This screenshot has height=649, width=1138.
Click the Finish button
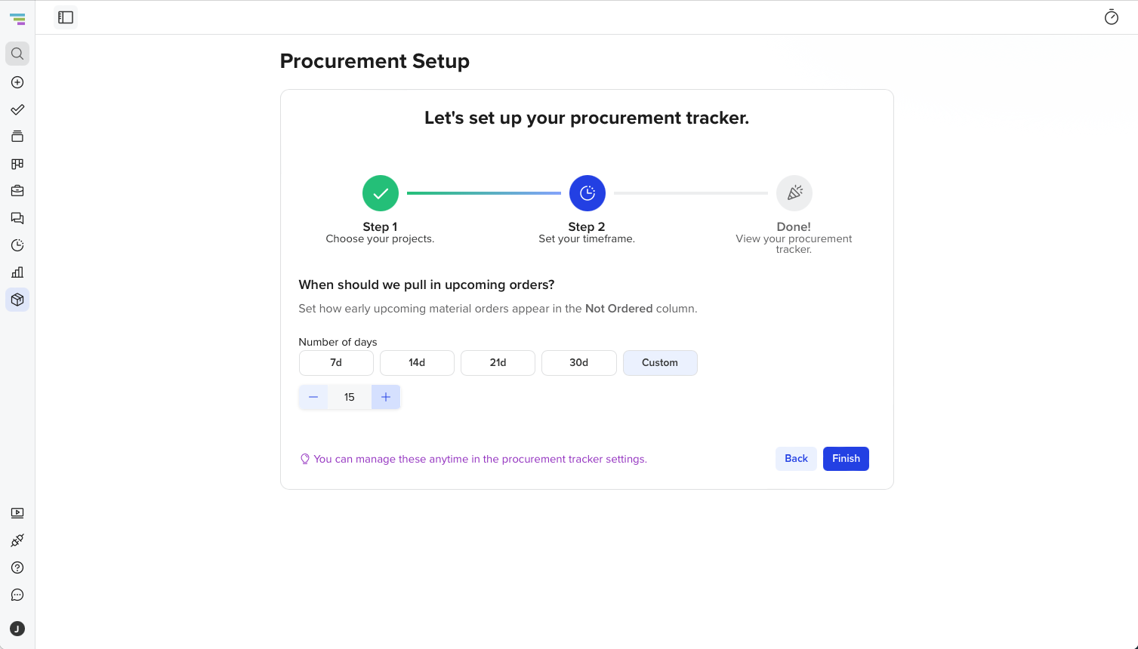click(x=846, y=459)
